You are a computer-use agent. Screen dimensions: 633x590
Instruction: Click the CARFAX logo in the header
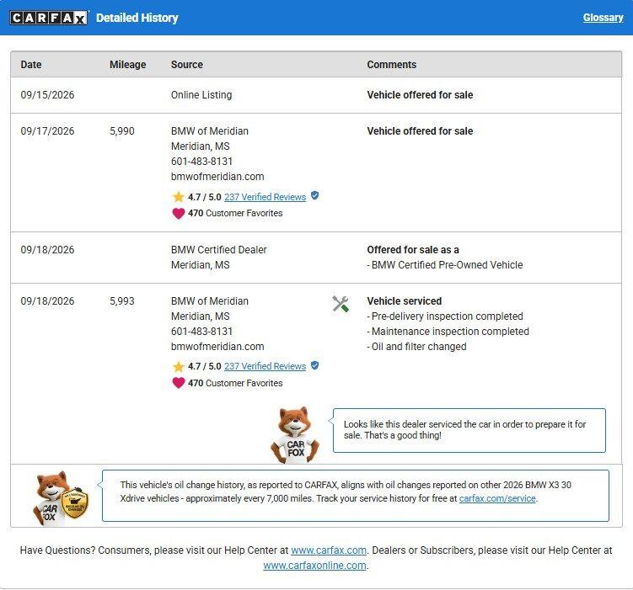(48, 18)
